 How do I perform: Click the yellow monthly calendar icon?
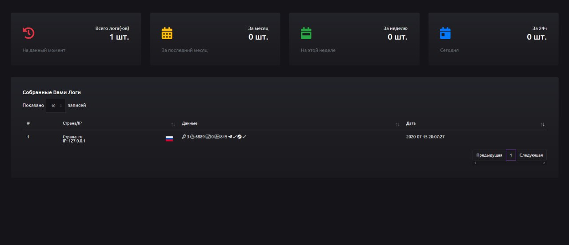(x=167, y=33)
